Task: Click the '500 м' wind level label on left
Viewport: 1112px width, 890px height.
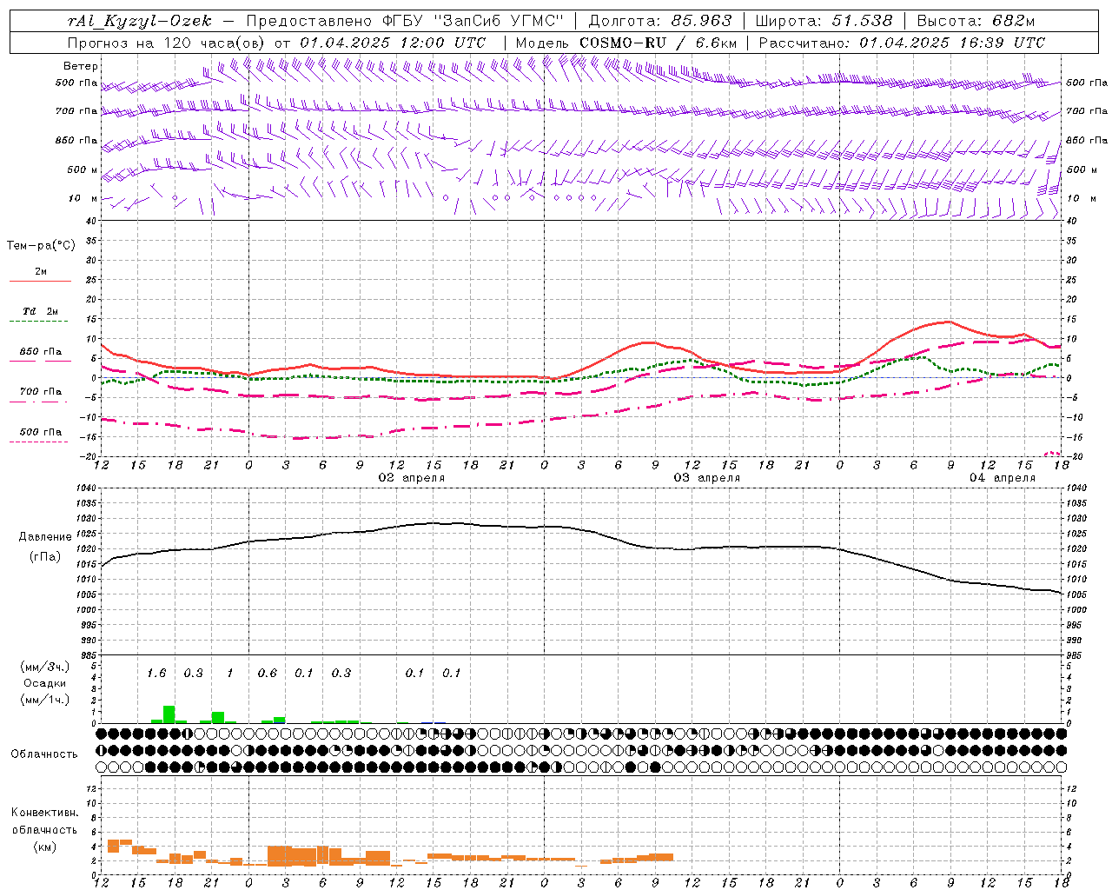Action: click(x=83, y=169)
